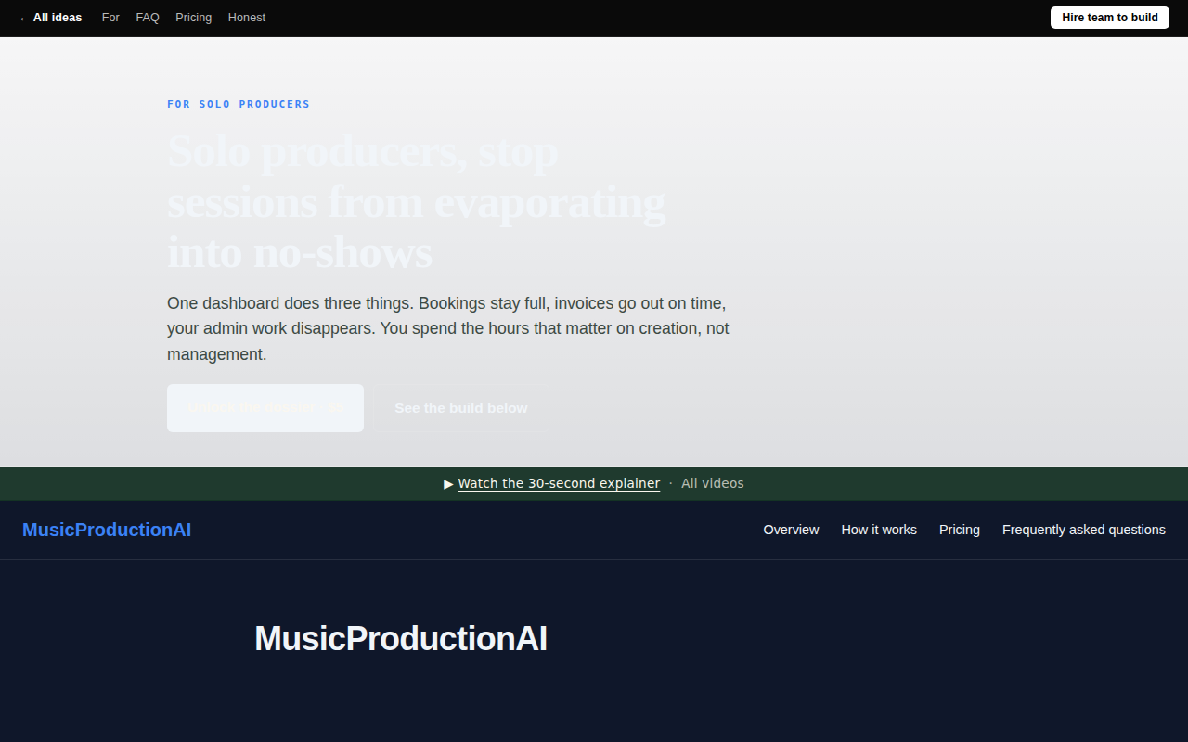Click the large white MusicProductionAI heading

(x=401, y=639)
